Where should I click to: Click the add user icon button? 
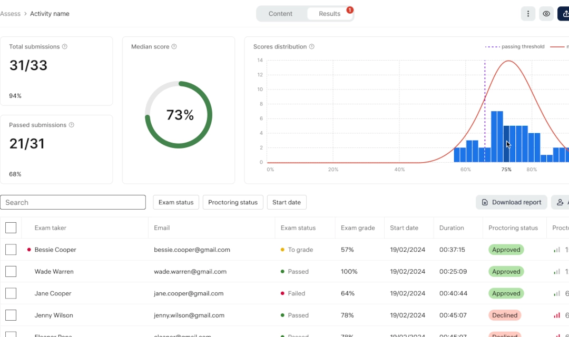click(x=561, y=202)
